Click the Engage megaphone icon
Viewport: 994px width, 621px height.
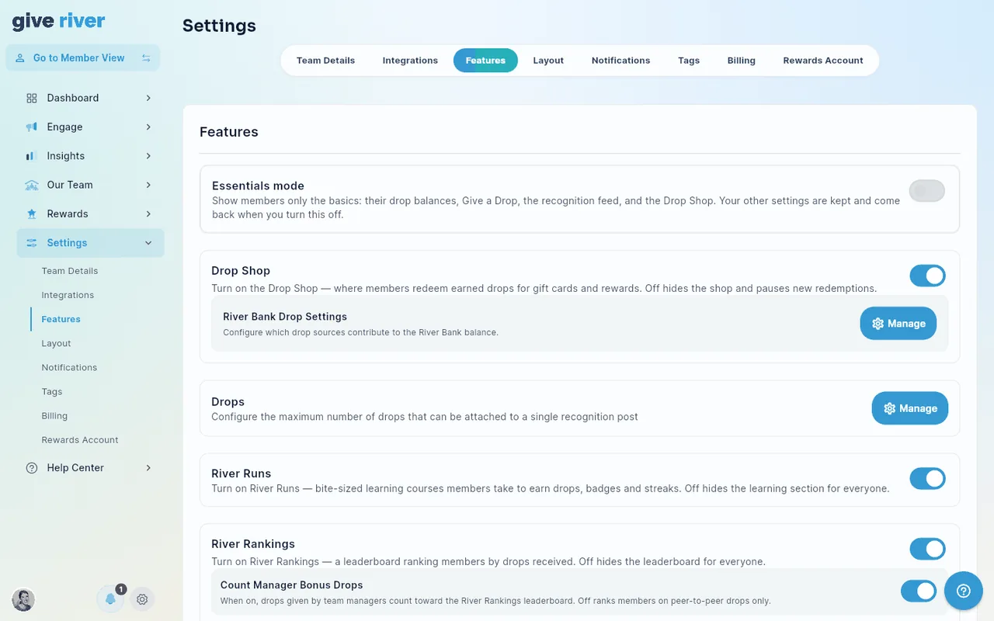tap(32, 127)
